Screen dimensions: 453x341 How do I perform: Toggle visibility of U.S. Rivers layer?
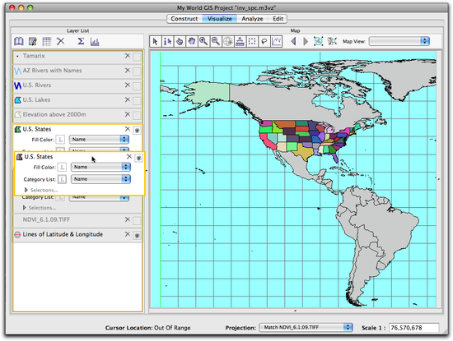coord(137,86)
